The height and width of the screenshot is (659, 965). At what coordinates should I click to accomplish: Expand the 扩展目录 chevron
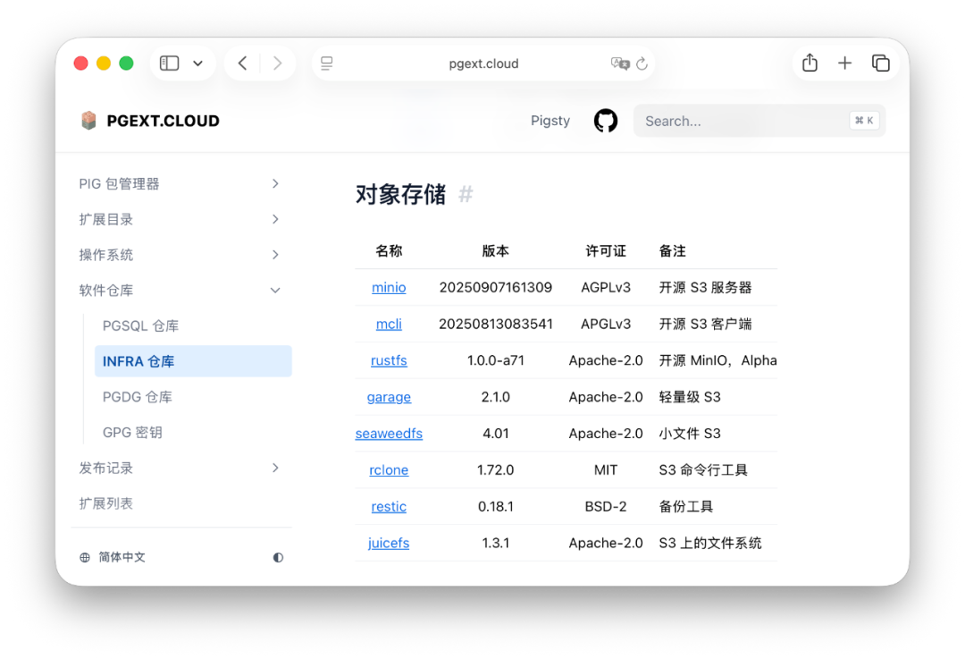pos(275,219)
